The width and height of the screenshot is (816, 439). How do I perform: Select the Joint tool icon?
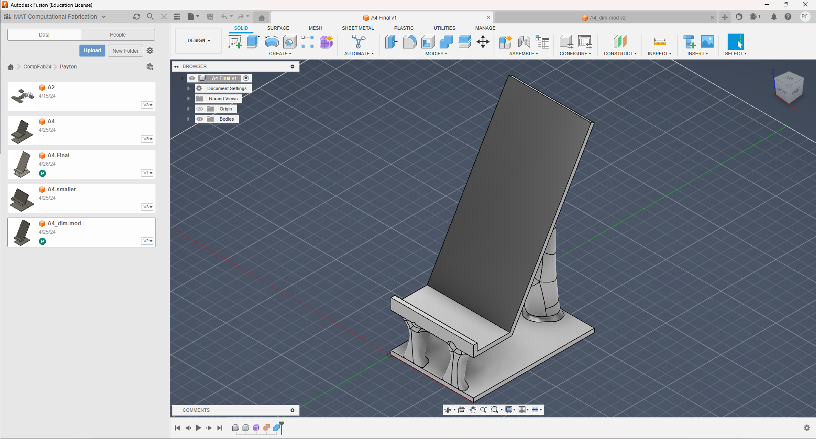pyautogui.click(x=524, y=42)
